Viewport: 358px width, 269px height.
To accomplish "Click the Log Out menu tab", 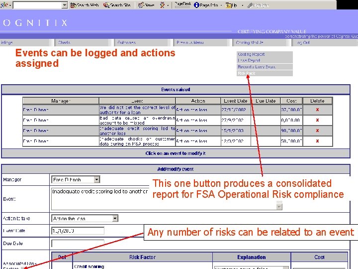I will (x=303, y=42).
